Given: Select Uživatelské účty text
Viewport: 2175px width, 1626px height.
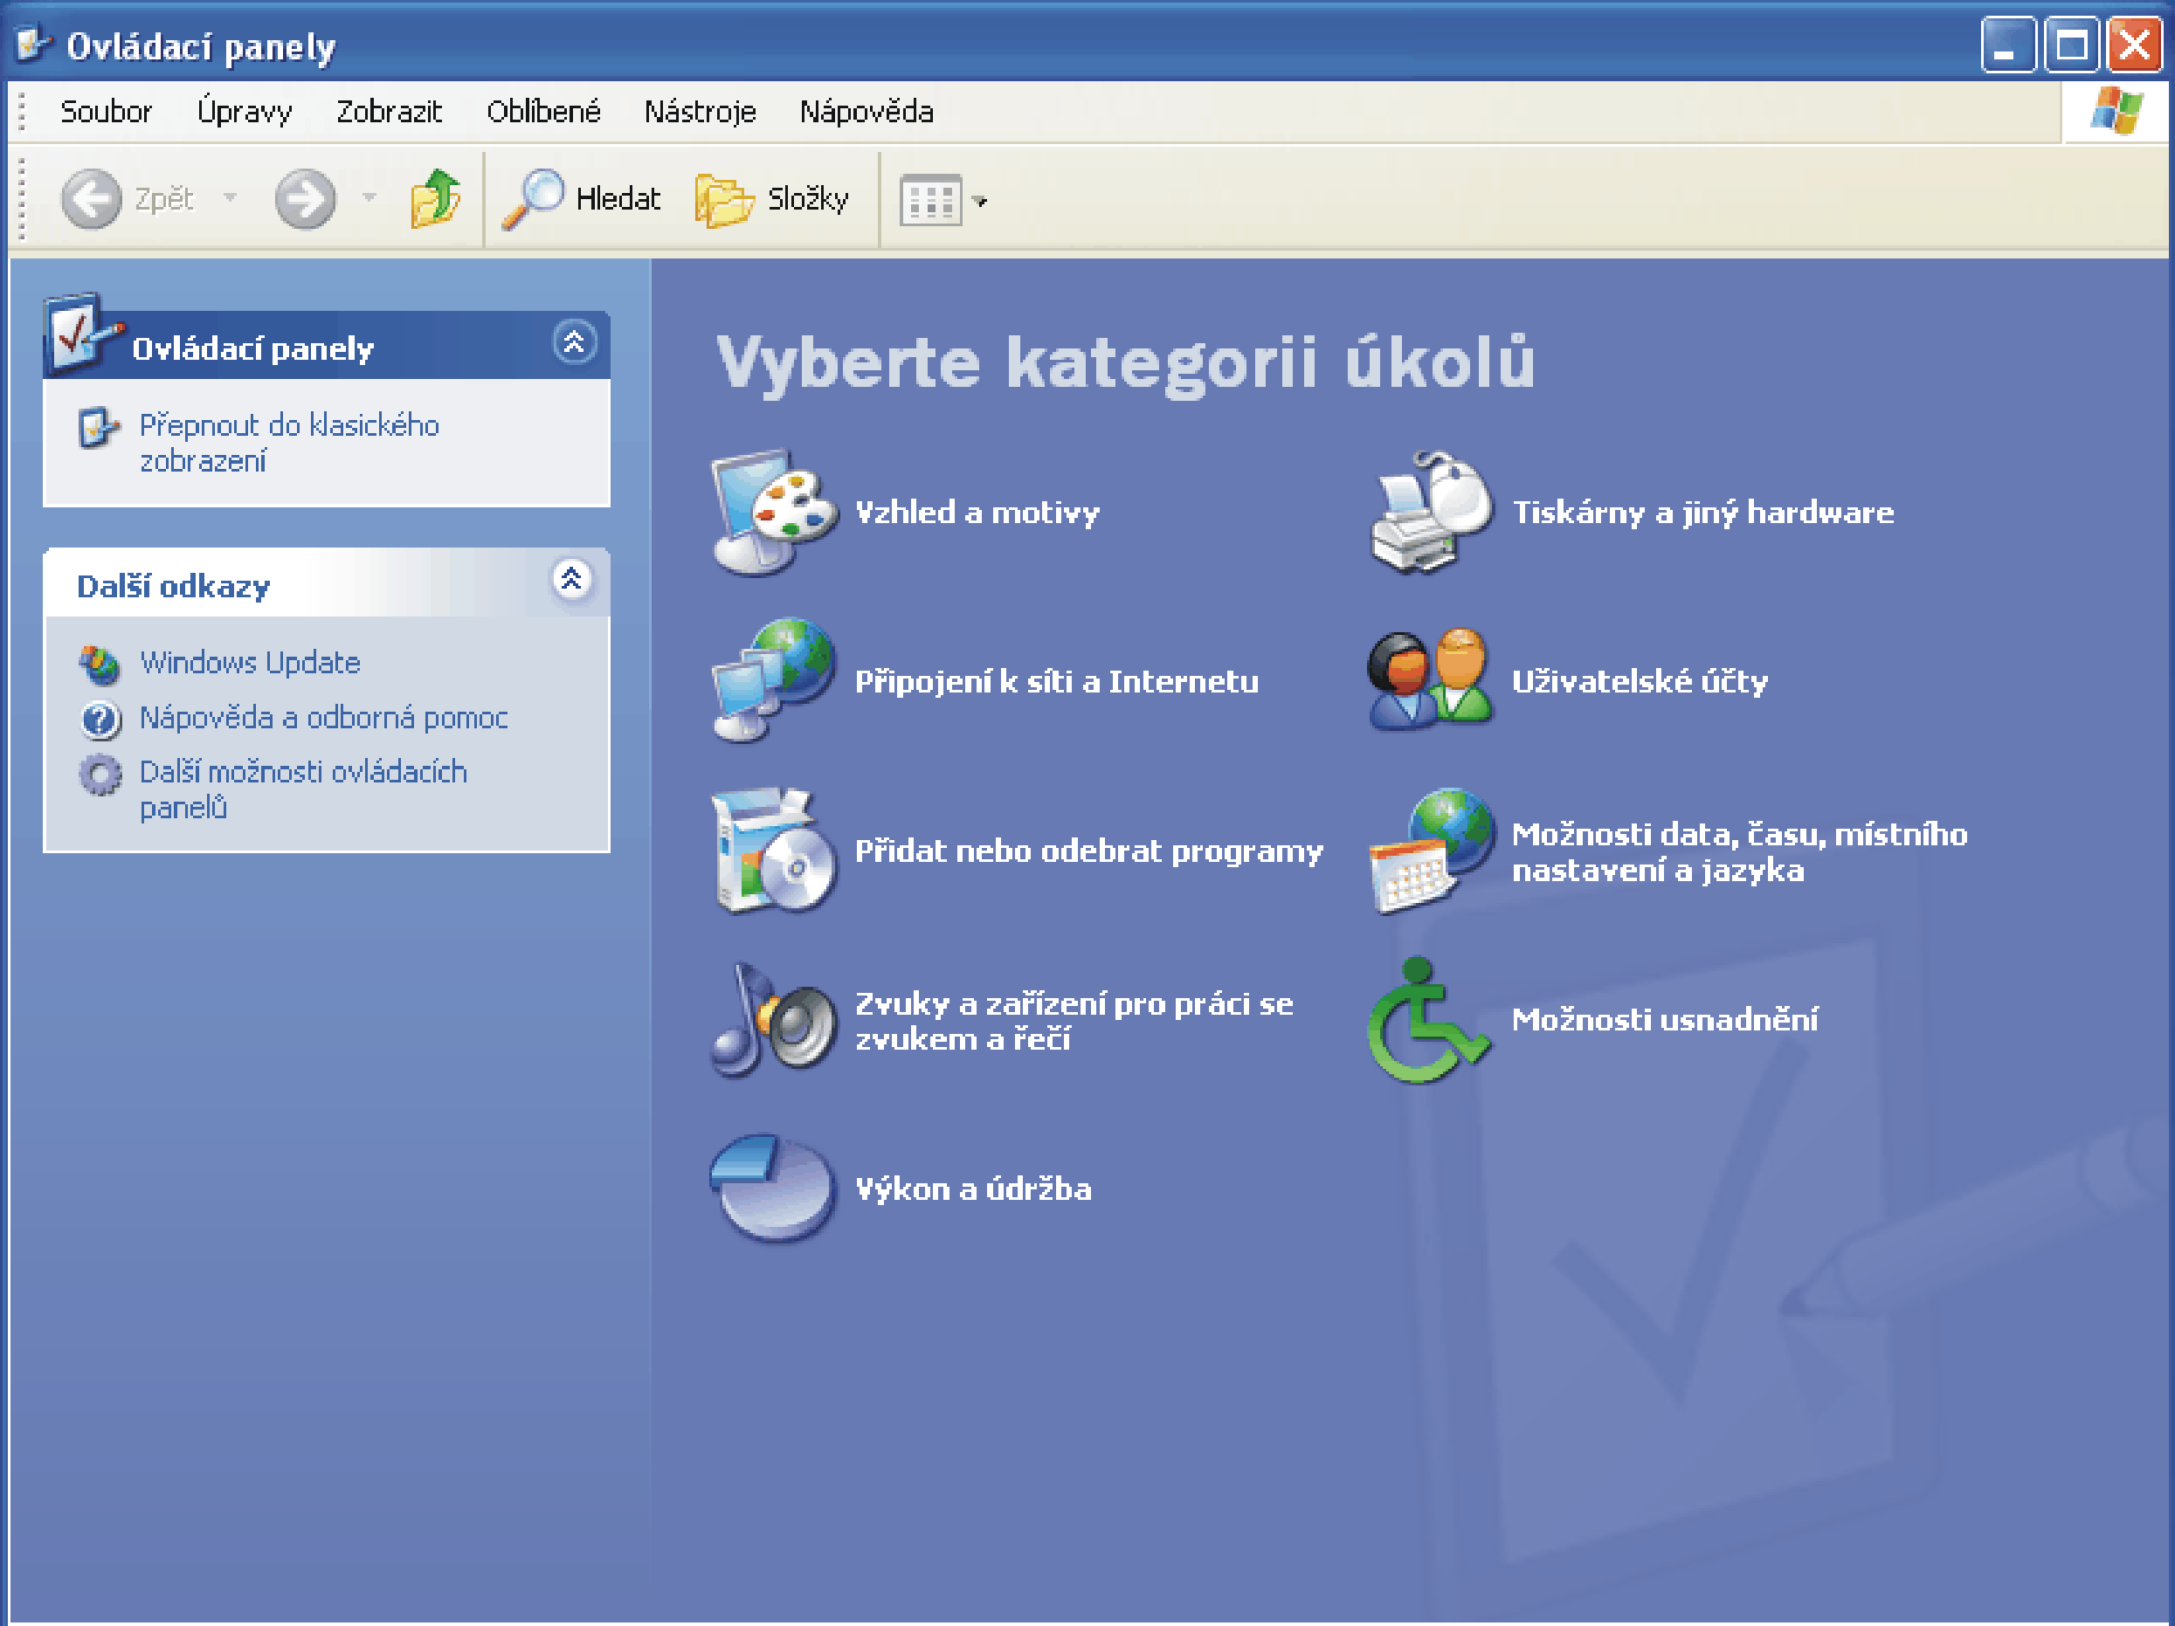Looking at the screenshot, I should pyautogui.click(x=1640, y=681).
